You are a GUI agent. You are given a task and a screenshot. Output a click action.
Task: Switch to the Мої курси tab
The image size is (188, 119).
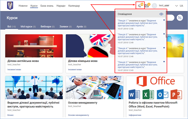[x=28, y=27]
